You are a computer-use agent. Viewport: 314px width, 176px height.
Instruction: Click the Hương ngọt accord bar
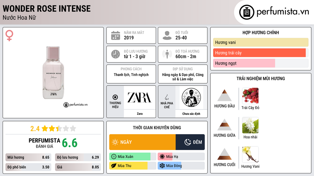[261, 63]
